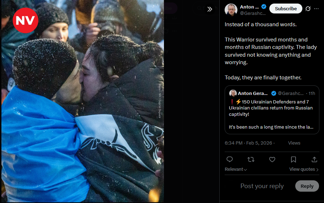Click the repost arrows icon

click(x=251, y=159)
